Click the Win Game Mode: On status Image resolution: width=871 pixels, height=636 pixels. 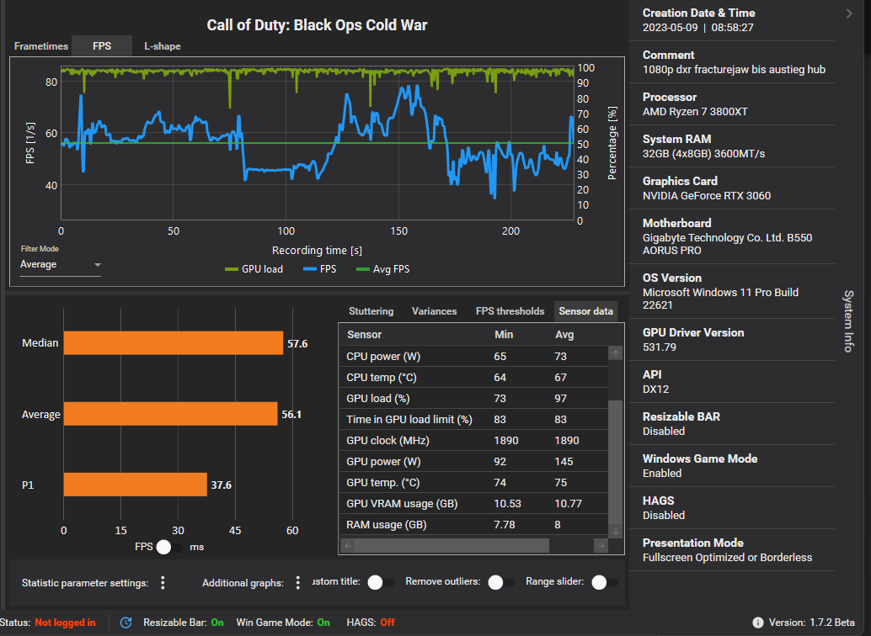tap(283, 623)
